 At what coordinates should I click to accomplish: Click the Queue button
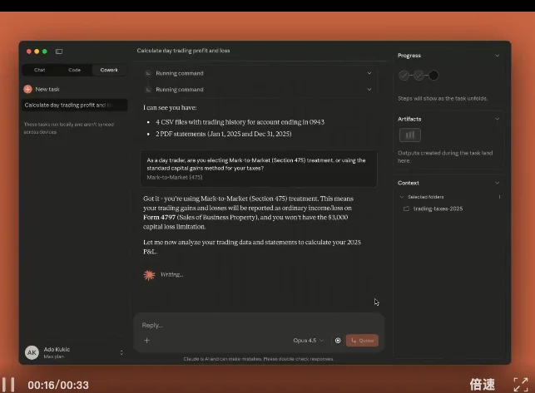pyautogui.click(x=362, y=341)
